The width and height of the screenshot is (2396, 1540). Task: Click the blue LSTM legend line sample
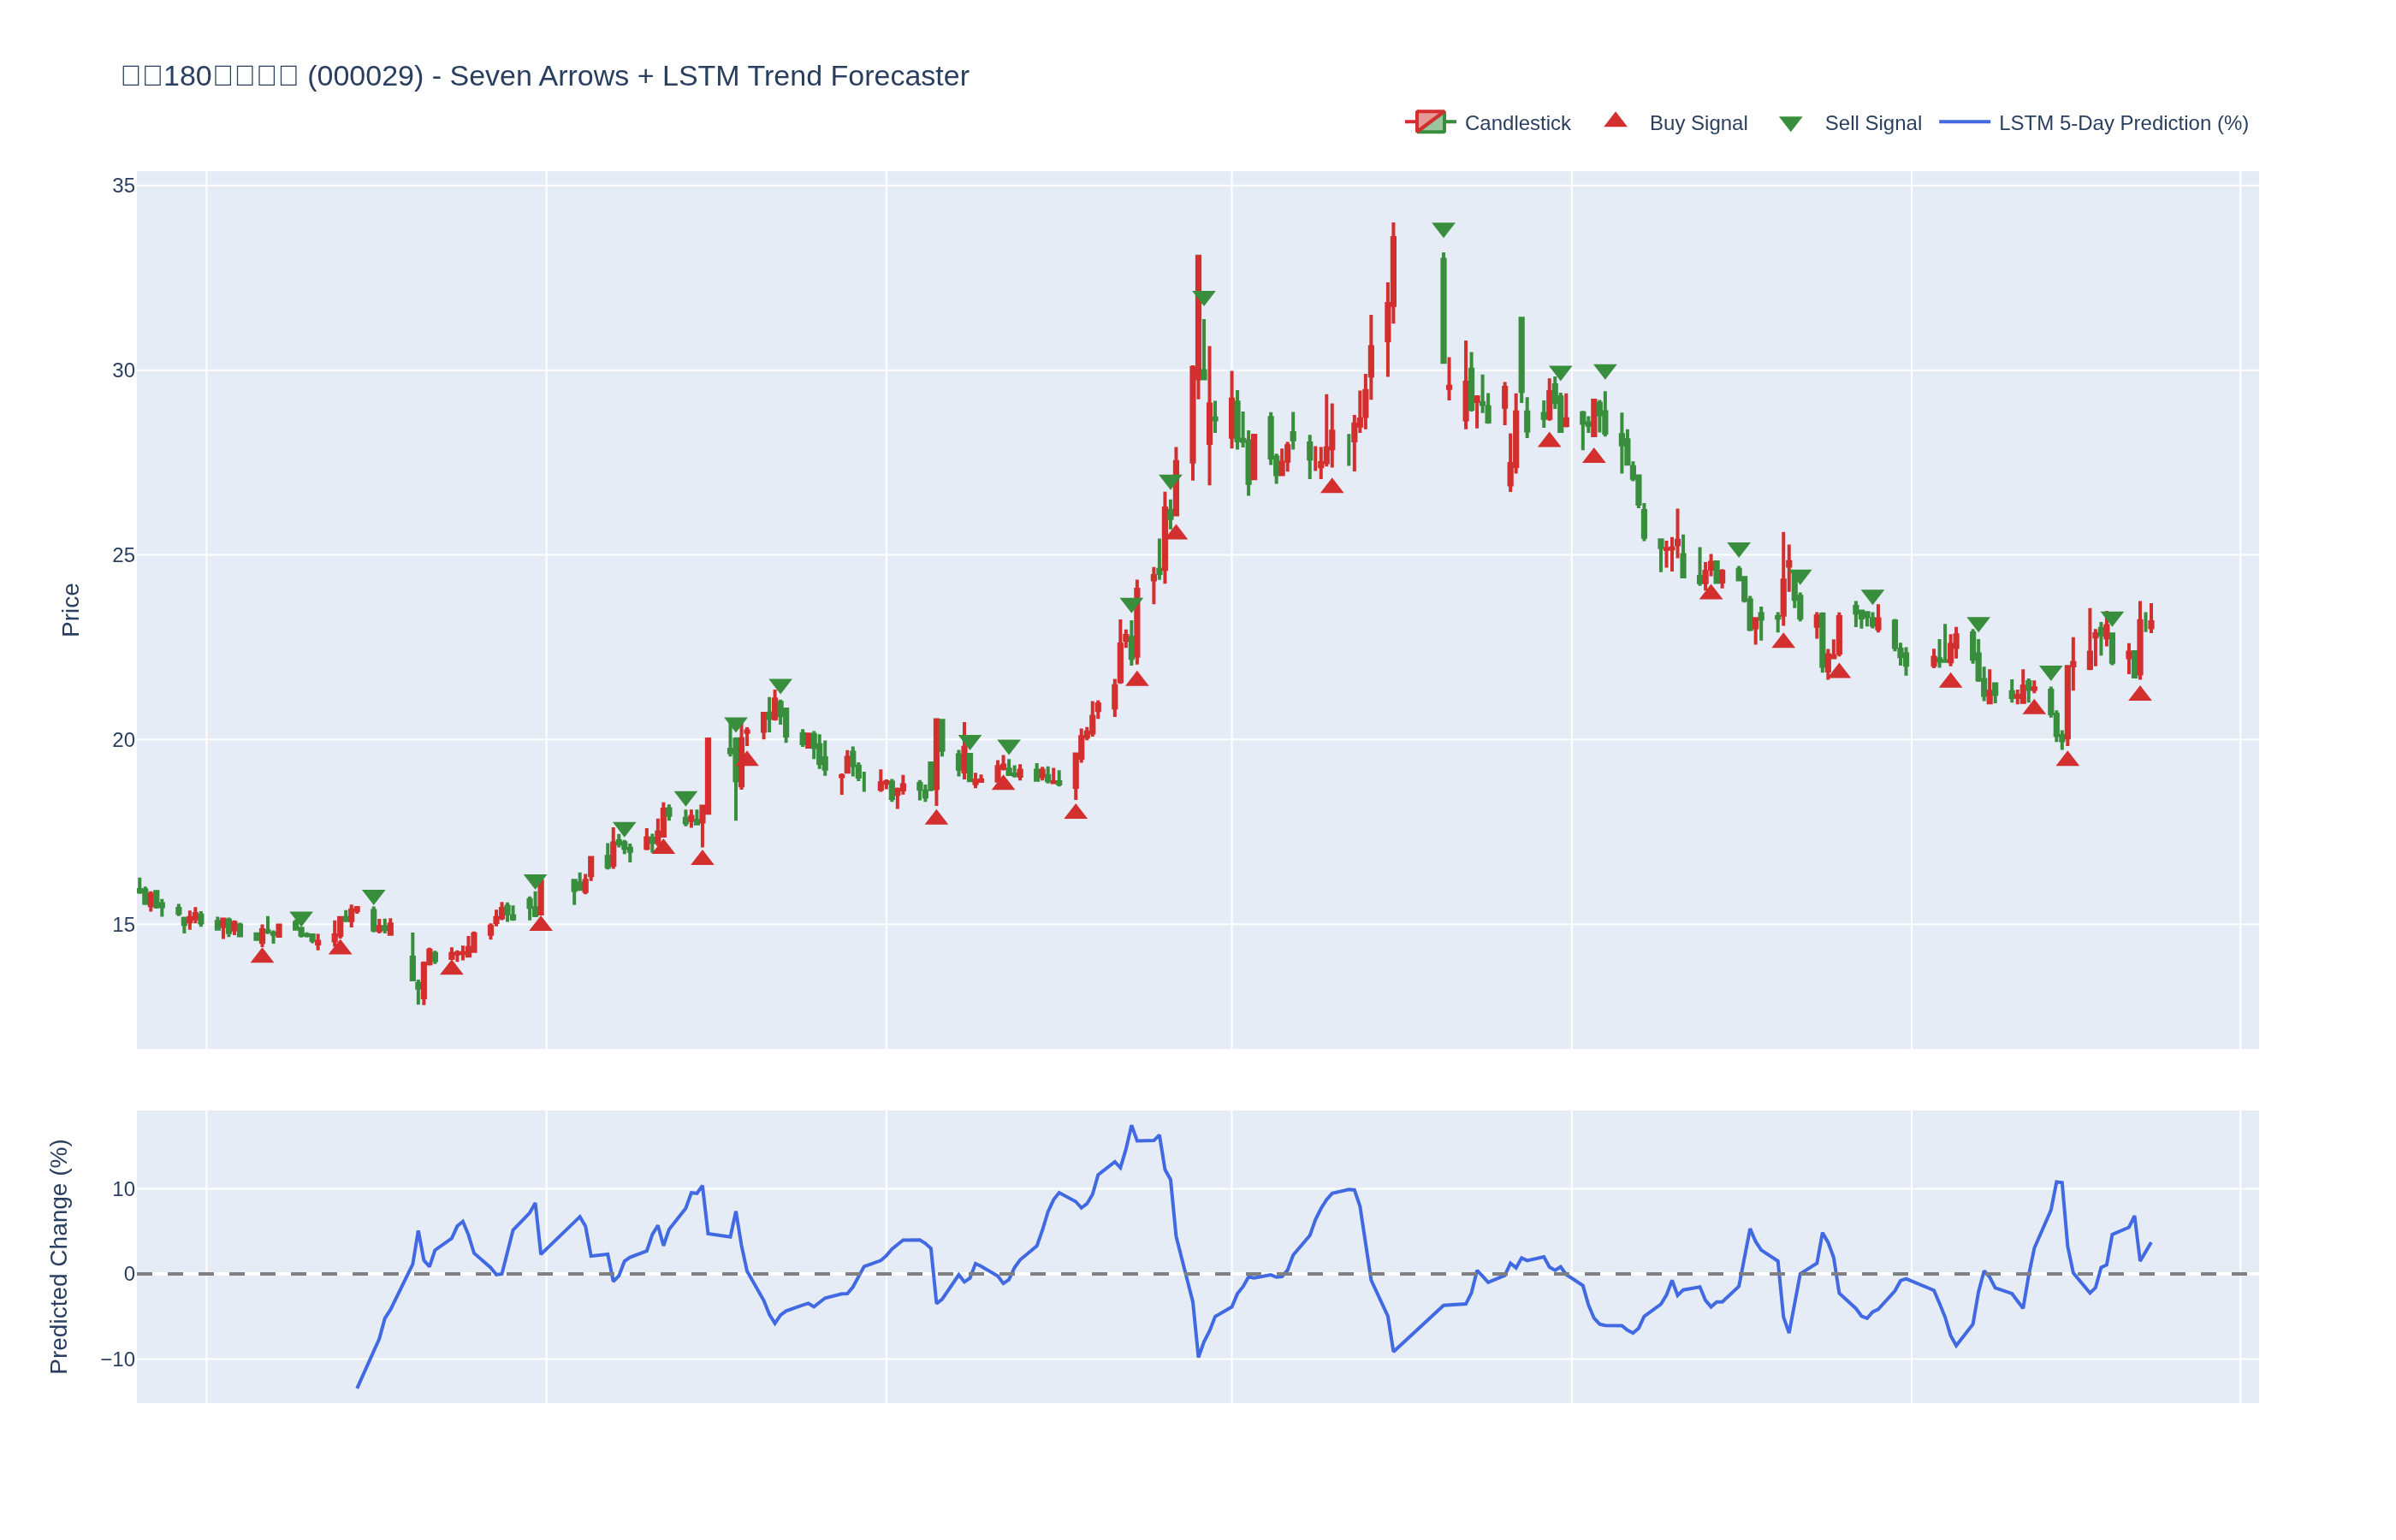1964,122
